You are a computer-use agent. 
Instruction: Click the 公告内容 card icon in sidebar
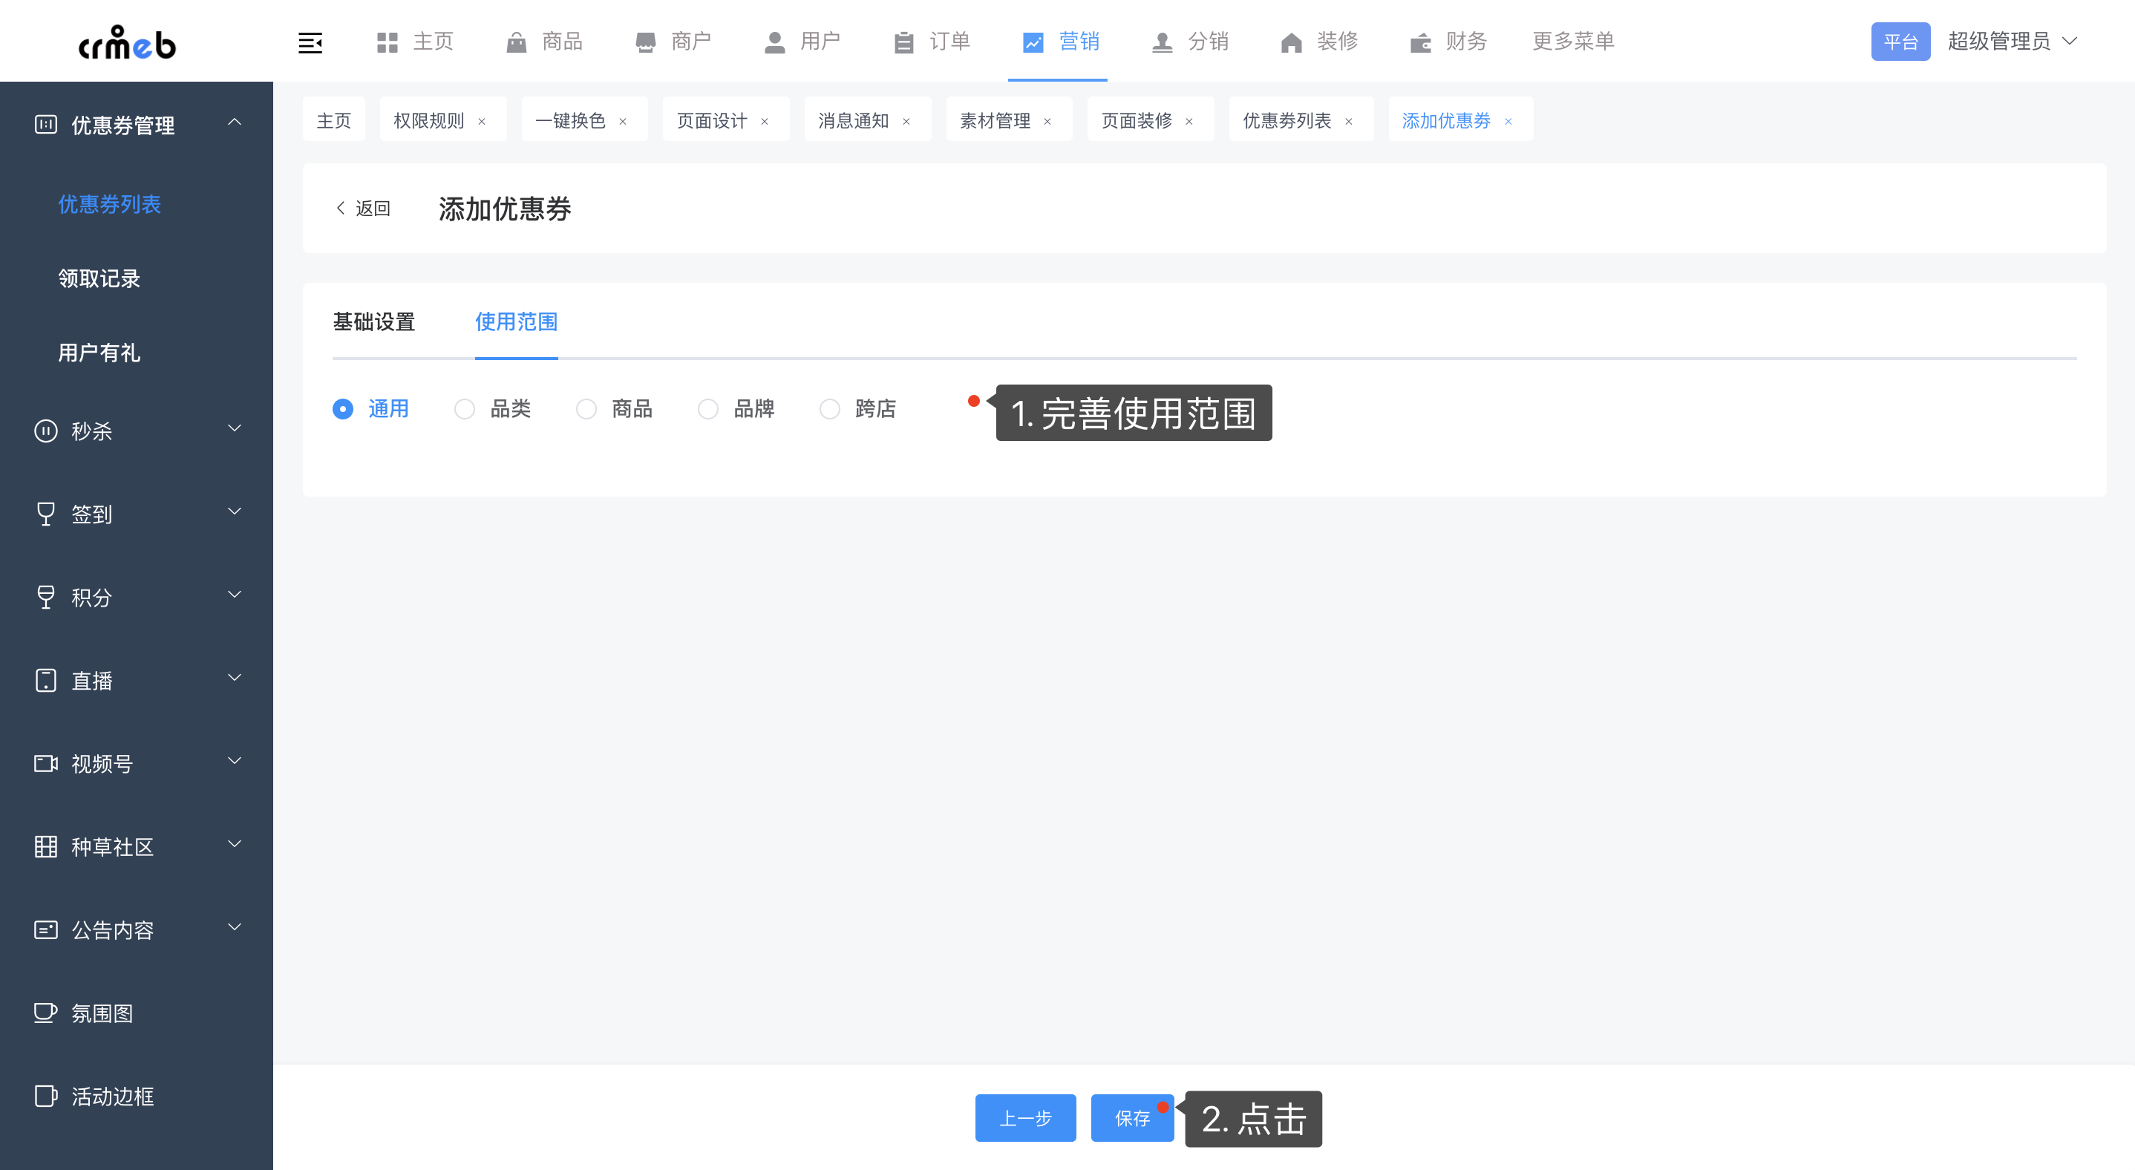point(45,929)
